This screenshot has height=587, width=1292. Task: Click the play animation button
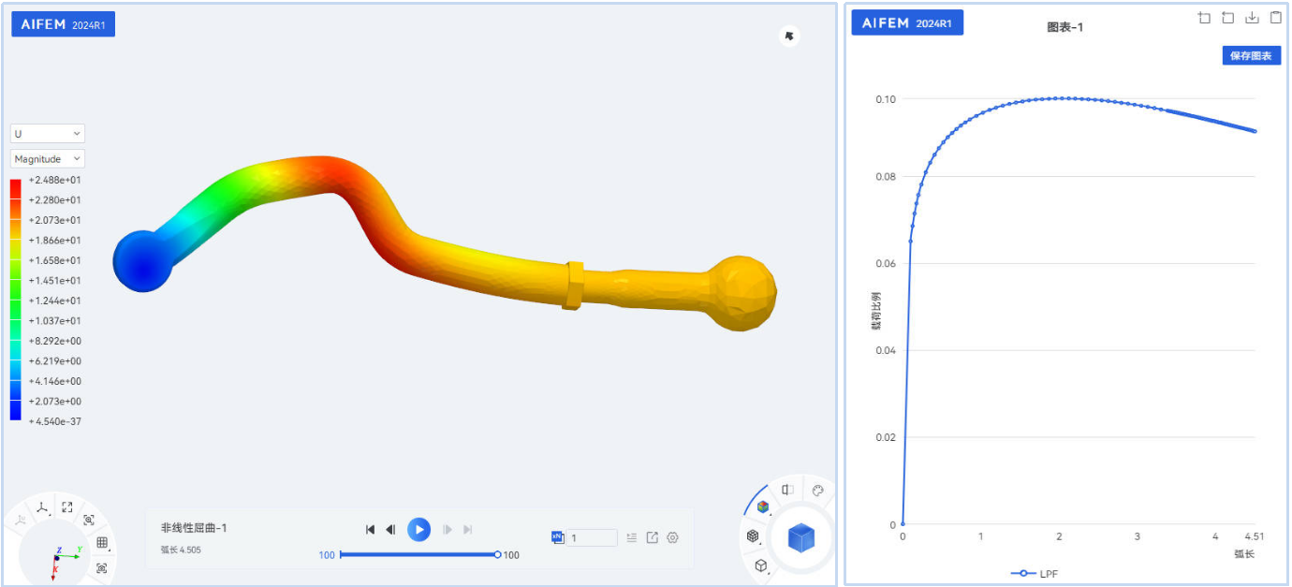point(418,530)
